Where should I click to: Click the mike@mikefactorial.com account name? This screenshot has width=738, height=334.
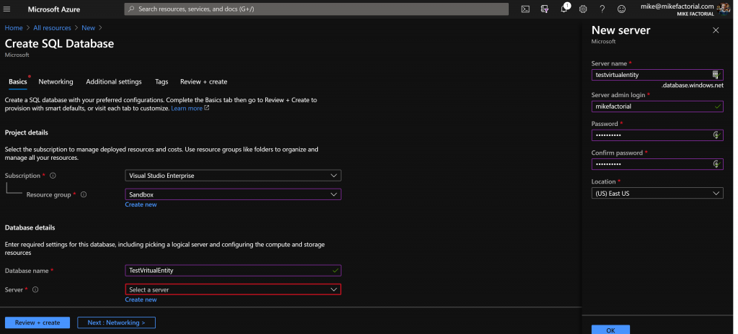[x=677, y=6]
